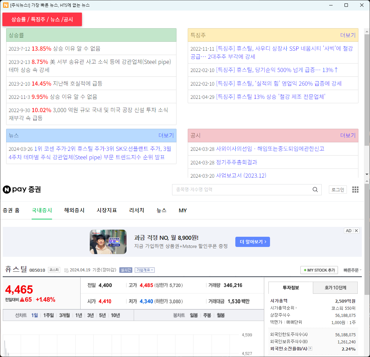The image size is (370, 357).
Task: Click the red 상승률 / 특징주 / 뉴스 /공시 button
Action: pyautogui.click(x=42, y=19)
